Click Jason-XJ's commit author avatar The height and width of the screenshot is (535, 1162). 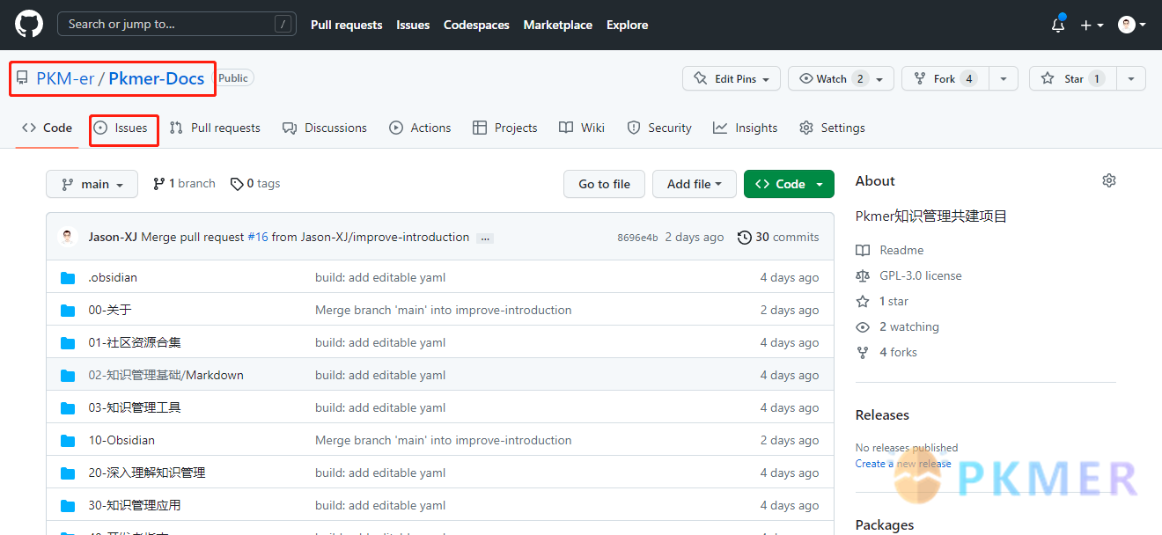(68, 237)
